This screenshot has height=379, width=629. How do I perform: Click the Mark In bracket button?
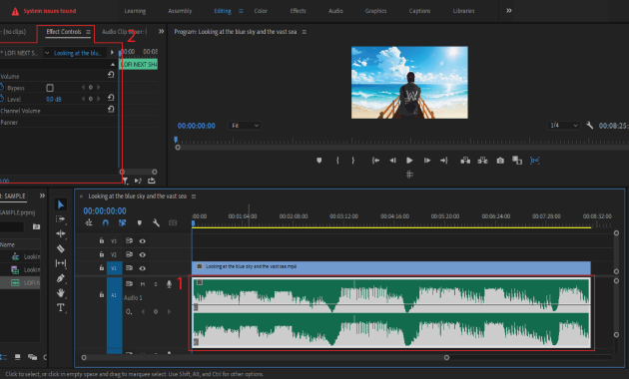point(337,161)
